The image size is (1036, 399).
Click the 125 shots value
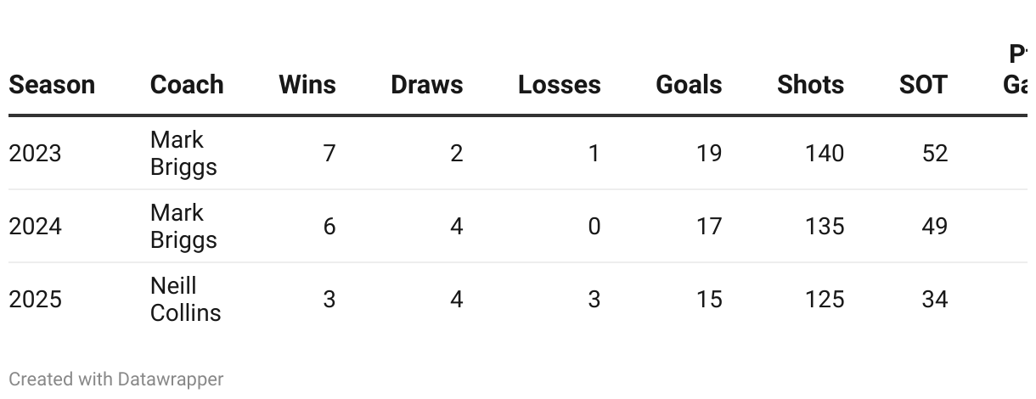(825, 300)
